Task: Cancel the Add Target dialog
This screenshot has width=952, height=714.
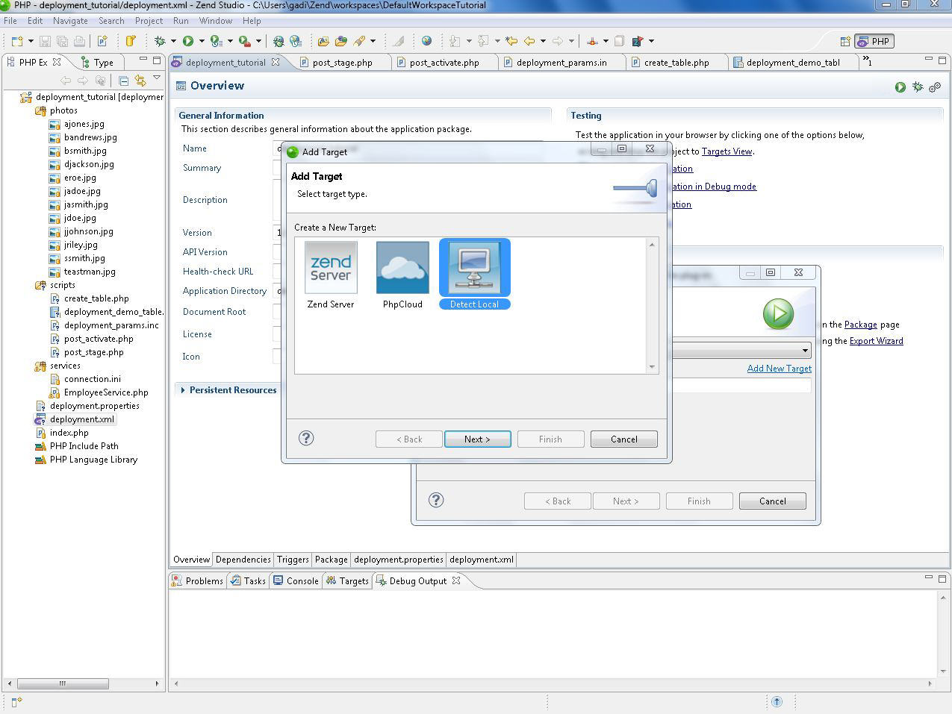Action: (x=624, y=439)
